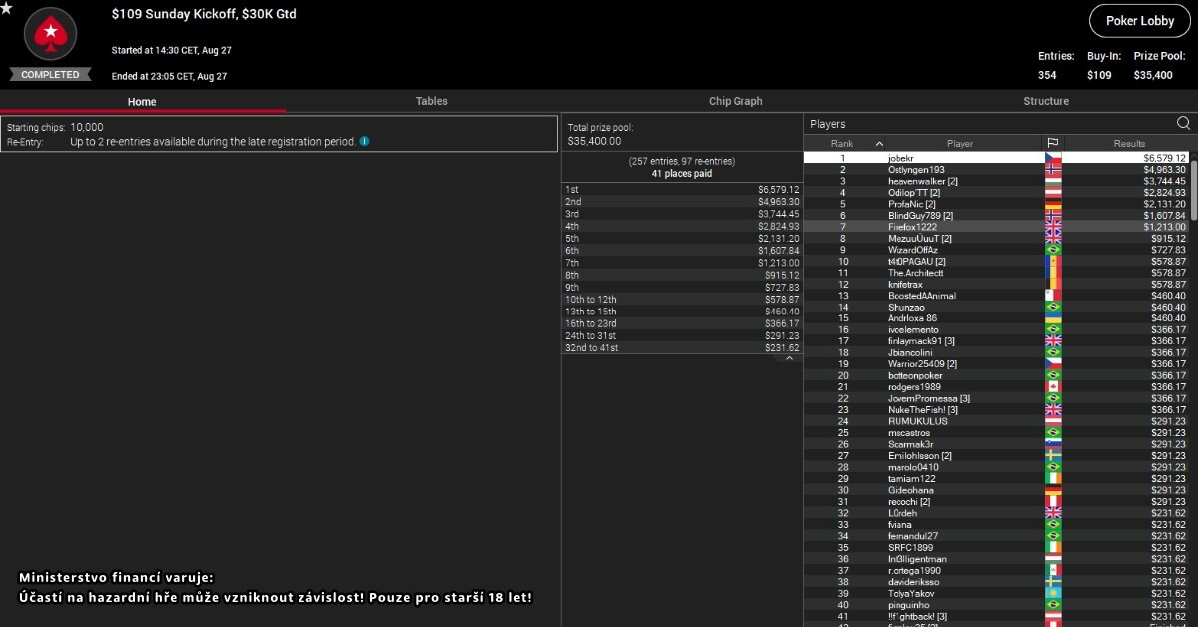
Task: Switch to the Tables tab
Action: (x=431, y=101)
